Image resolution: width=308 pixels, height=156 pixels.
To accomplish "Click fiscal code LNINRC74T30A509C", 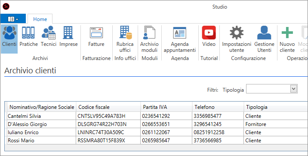I will click(x=101, y=132).
